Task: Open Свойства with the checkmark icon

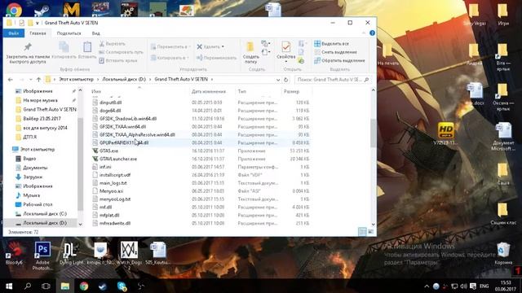Action: pyautogui.click(x=285, y=47)
